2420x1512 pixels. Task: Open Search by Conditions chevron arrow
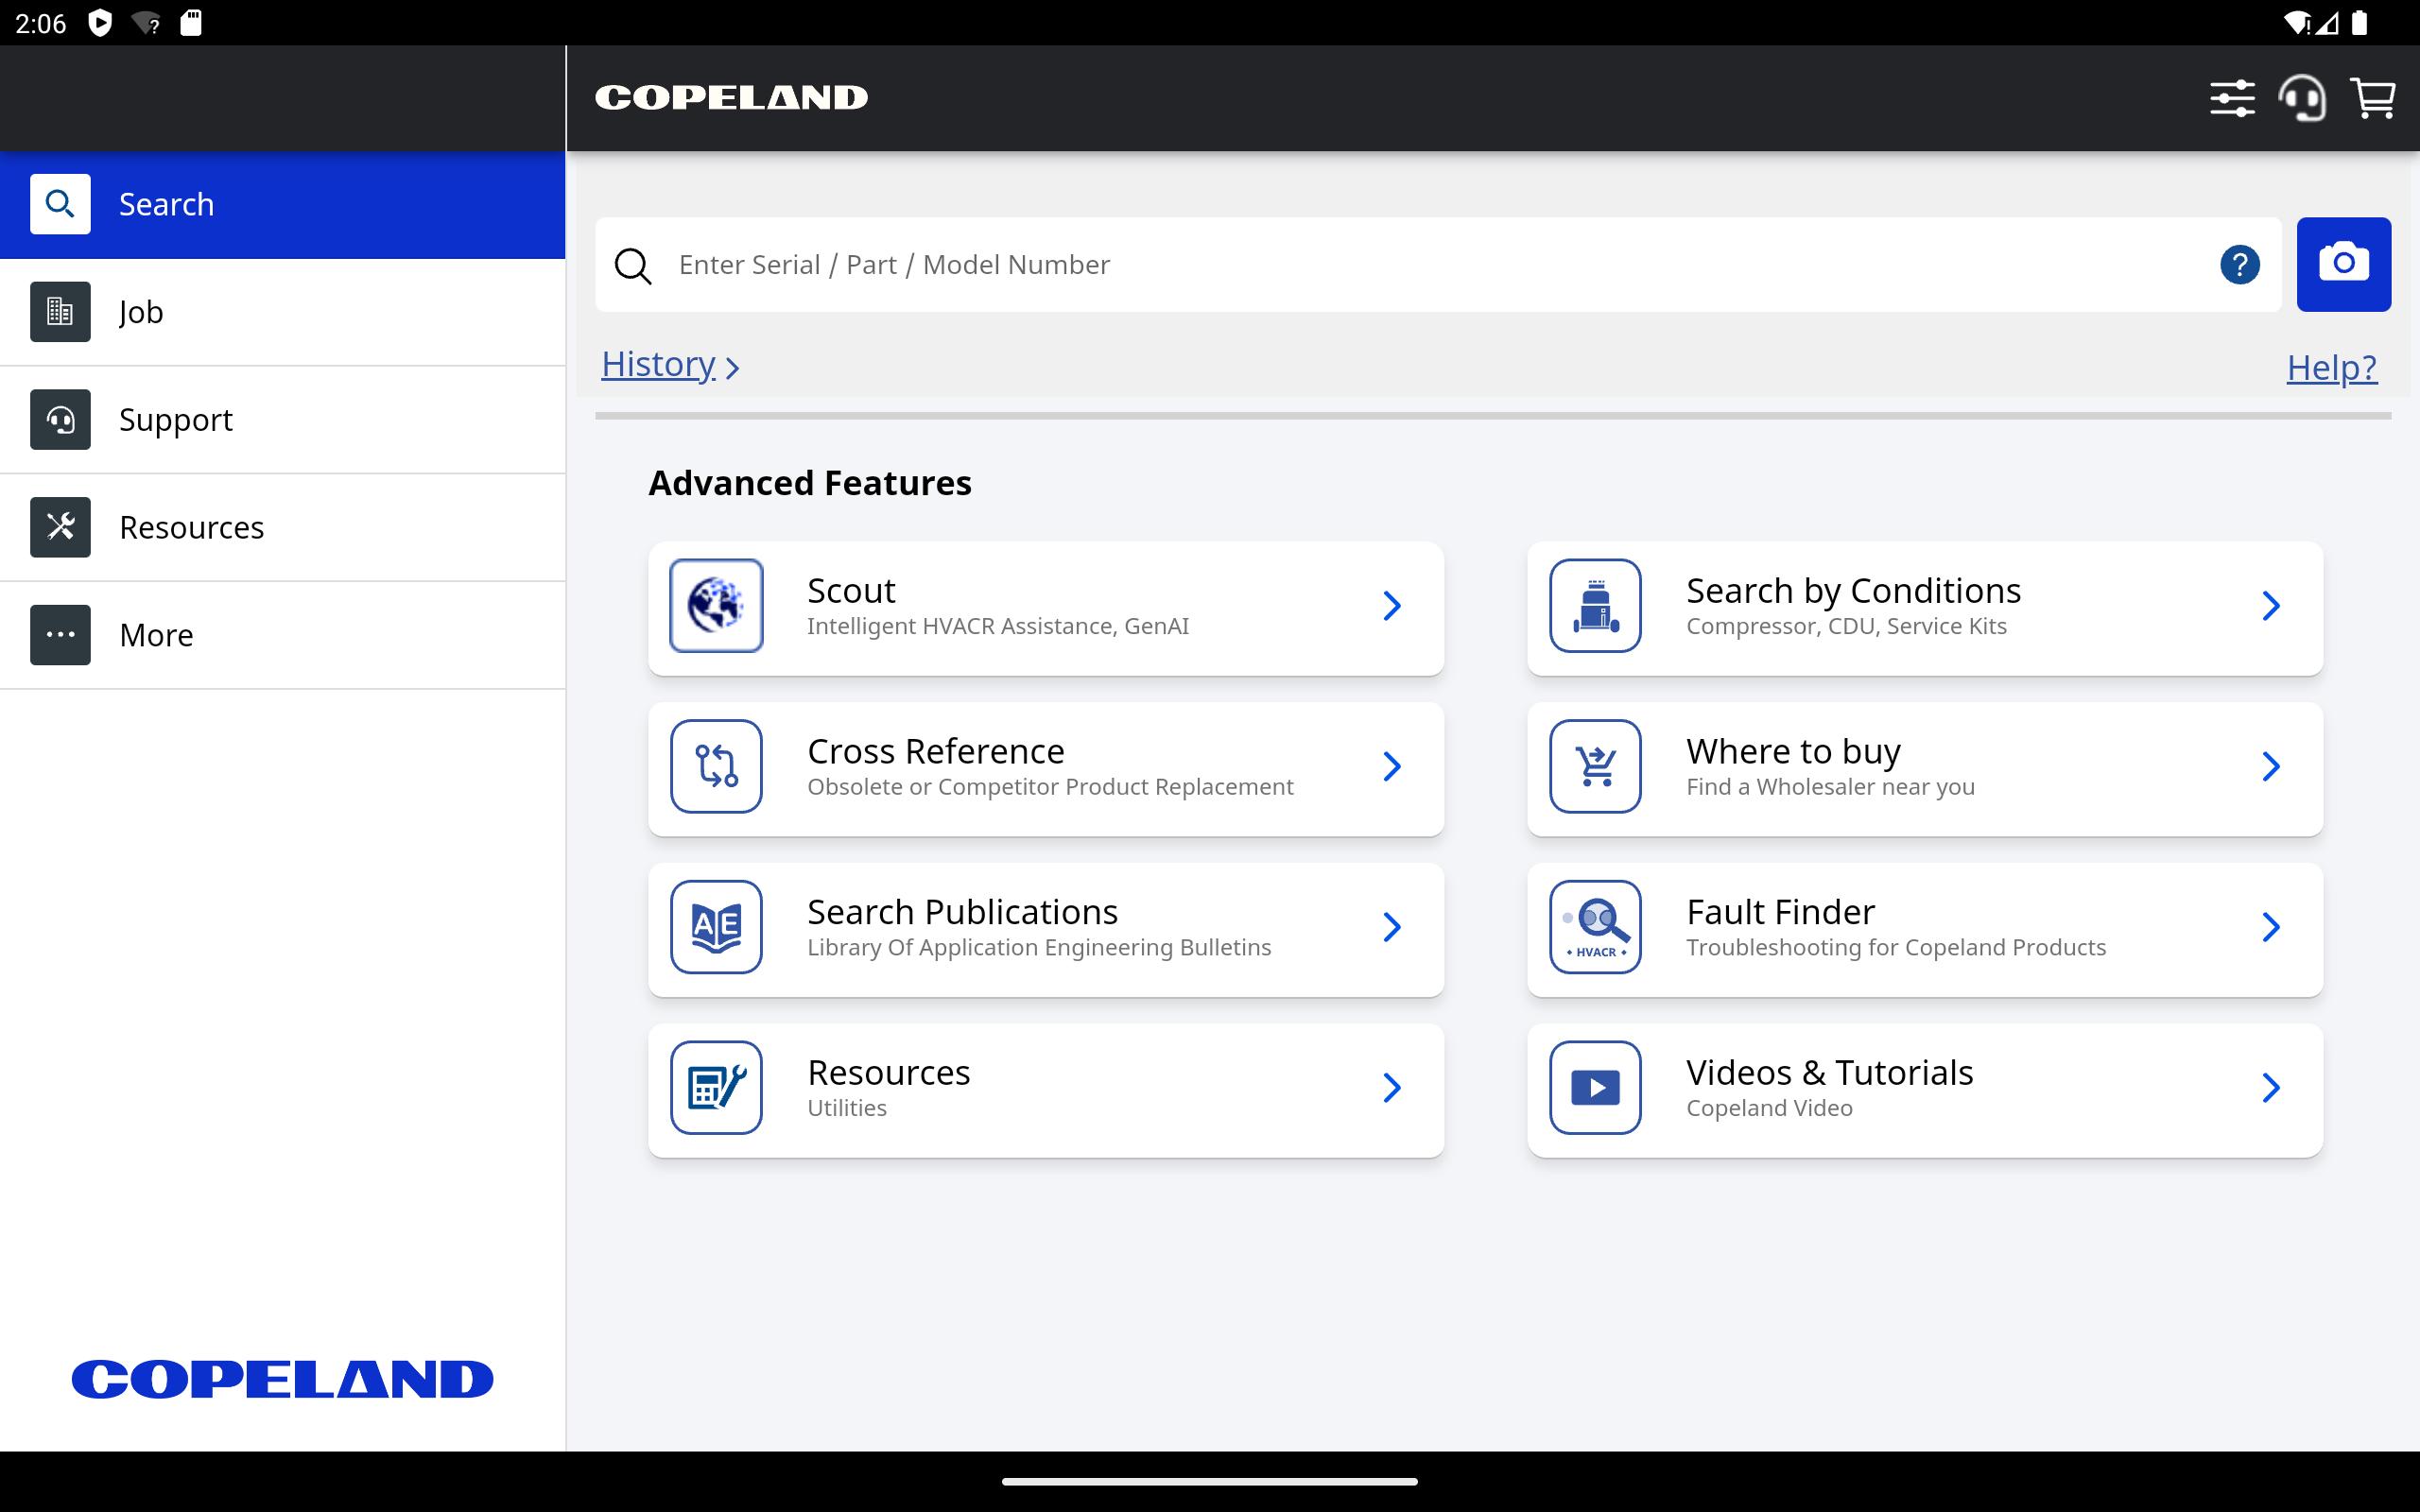(2270, 606)
